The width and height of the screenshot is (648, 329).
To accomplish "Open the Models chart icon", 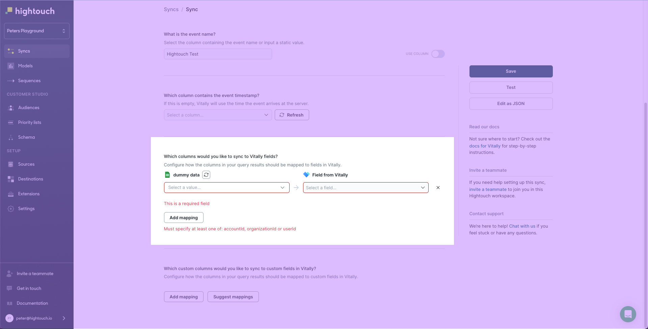I will [x=11, y=66].
